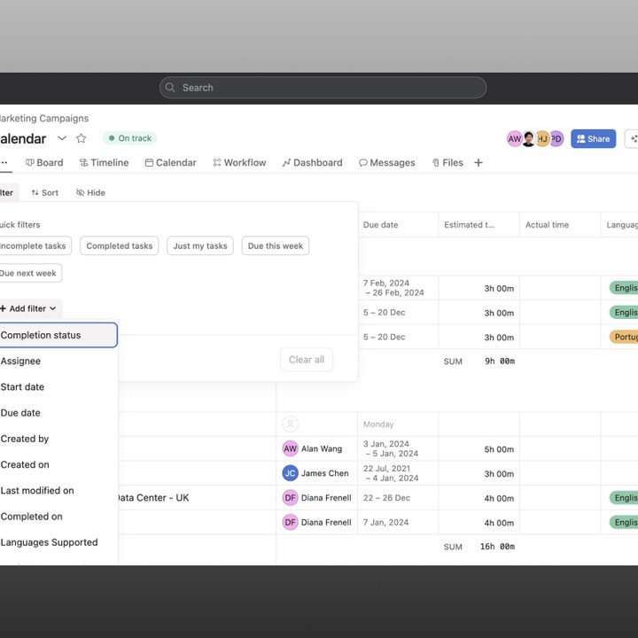Click the 22 – 26 Dec due date cell
Image resolution: width=638 pixels, height=638 pixels.
coord(399,498)
